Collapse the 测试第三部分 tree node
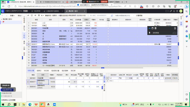This screenshot has width=190, height=107. (1, 19)
